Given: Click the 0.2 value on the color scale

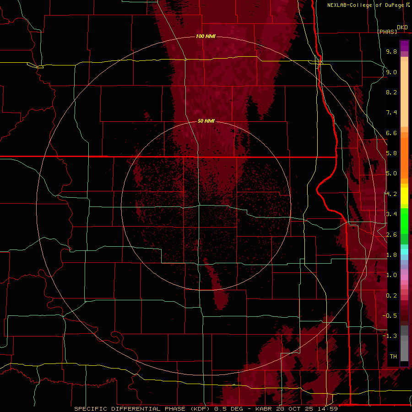Looking at the screenshot, I should [391, 296].
